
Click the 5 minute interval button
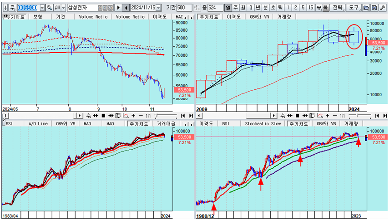click(303, 8)
